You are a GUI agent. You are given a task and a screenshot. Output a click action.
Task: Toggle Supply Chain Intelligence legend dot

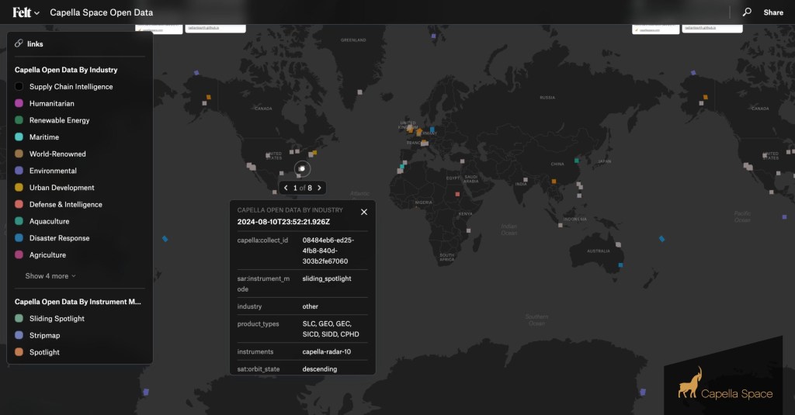coord(19,87)
